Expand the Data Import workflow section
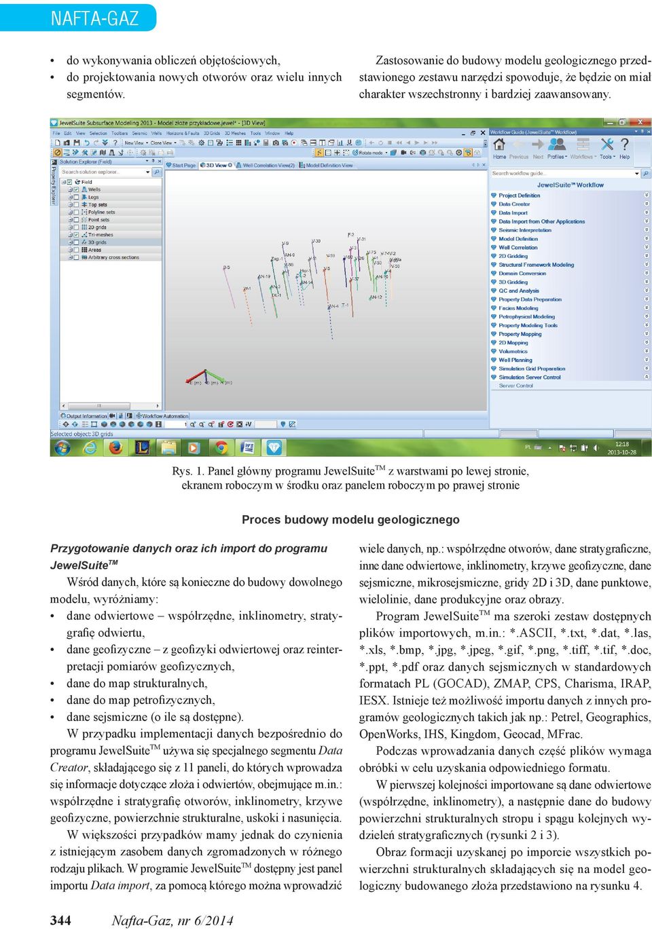This screenshot has width=652, height=930. tap(647, 212)
